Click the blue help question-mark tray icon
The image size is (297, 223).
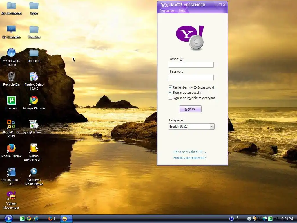231,219
